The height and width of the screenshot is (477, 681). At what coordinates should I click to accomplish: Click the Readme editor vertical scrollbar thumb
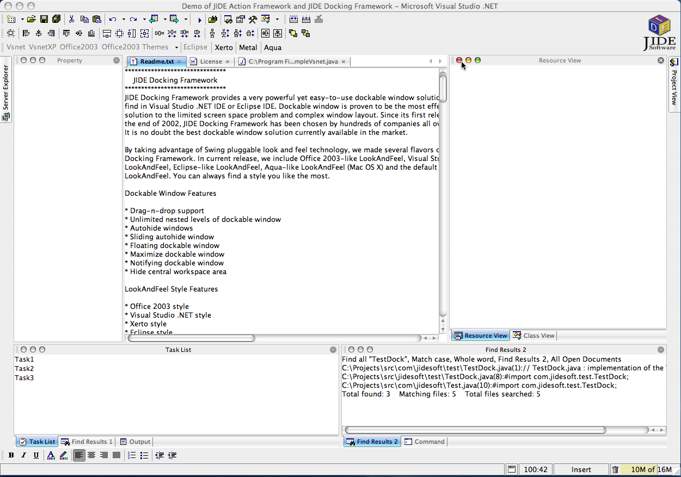coord(443,88)
